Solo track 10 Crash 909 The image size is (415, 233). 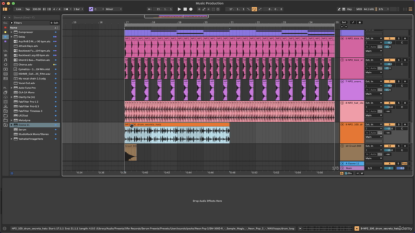pyautogui.click(x=399, y=146)
